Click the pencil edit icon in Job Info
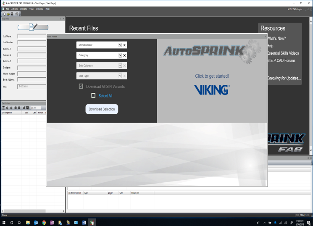 [x=33, y=27]
